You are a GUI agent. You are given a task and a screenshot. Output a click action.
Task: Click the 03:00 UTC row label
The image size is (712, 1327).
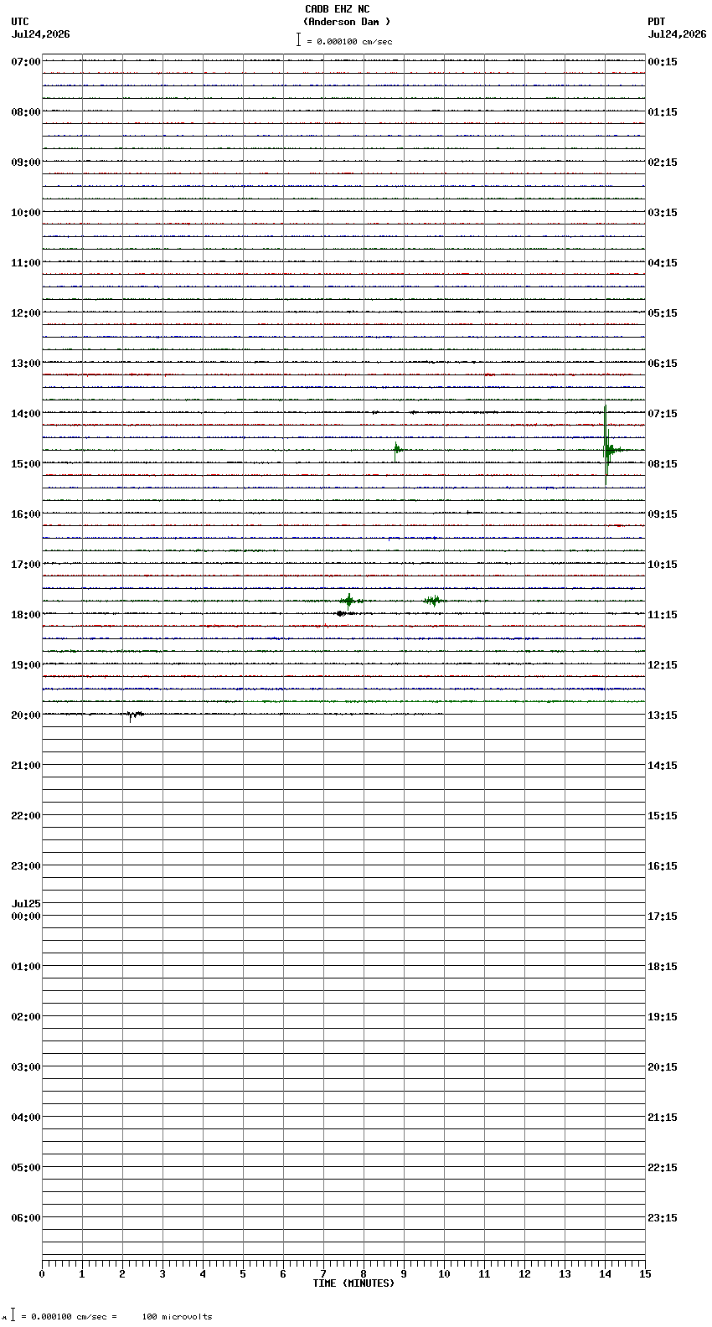pos(26,1067)
